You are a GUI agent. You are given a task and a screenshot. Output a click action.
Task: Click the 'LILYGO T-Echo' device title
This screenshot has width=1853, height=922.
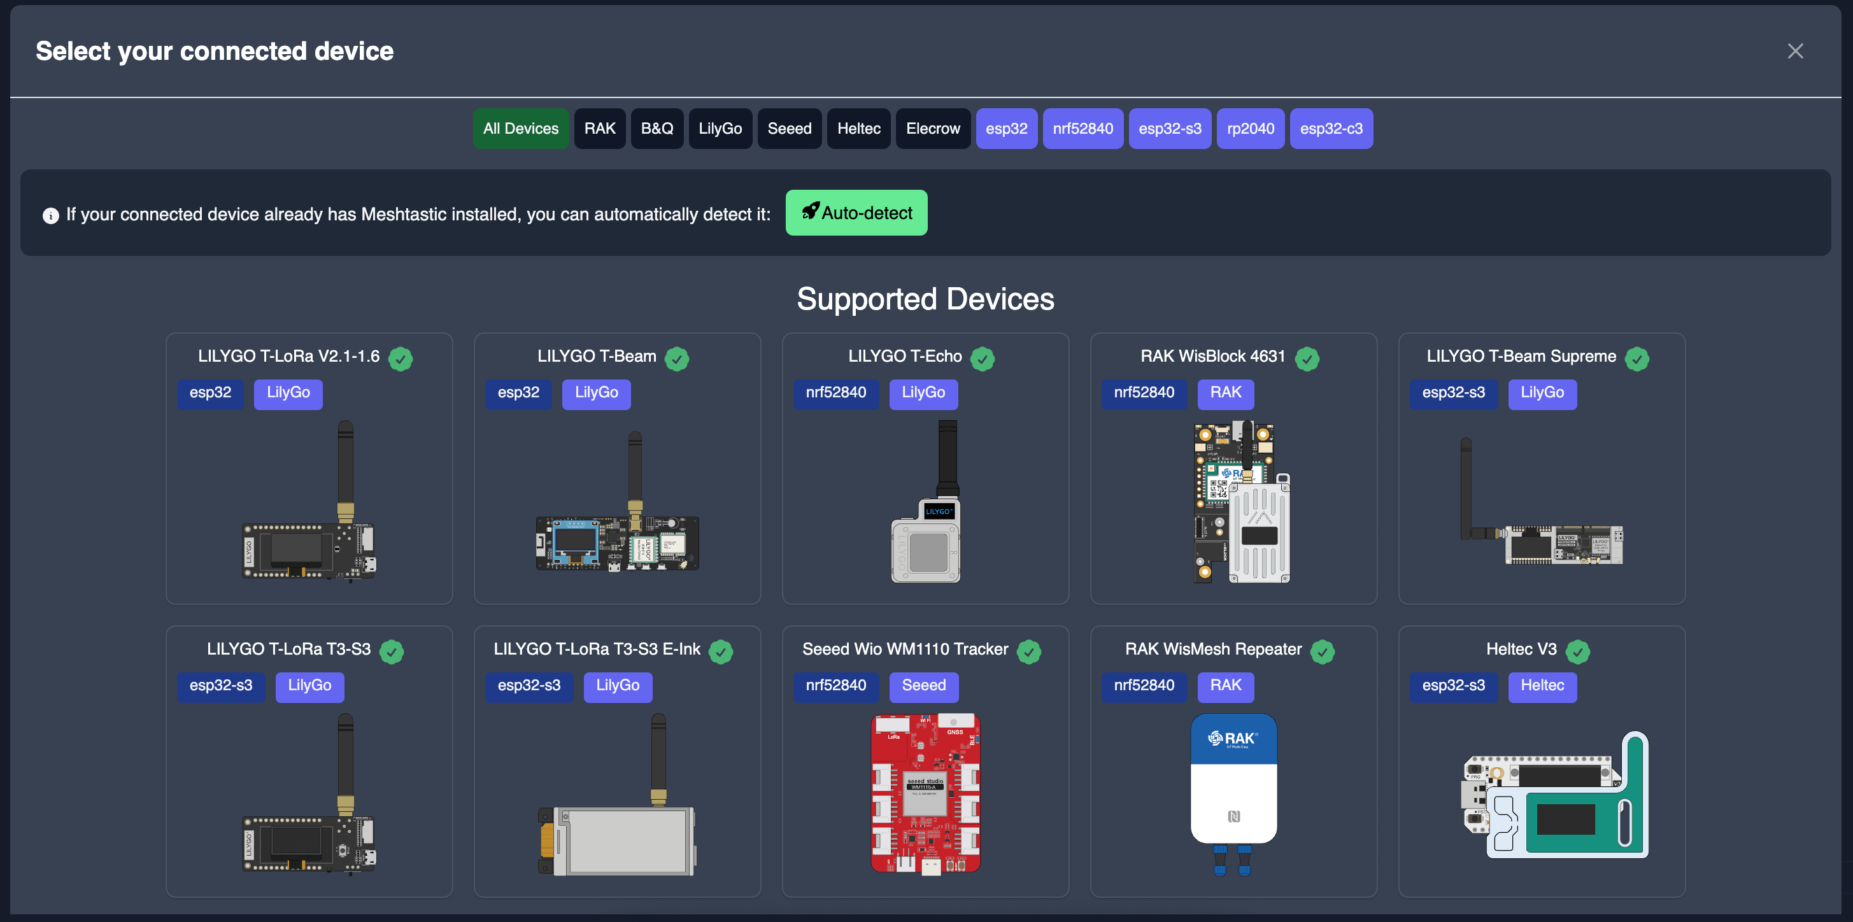tap(905, 357)
